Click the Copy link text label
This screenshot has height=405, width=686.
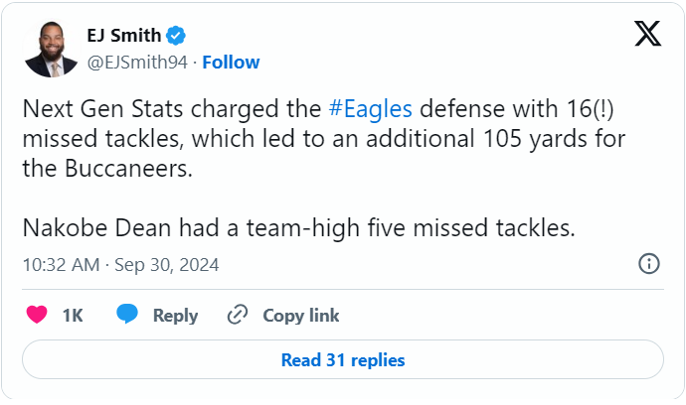click(x=301, y=316)
